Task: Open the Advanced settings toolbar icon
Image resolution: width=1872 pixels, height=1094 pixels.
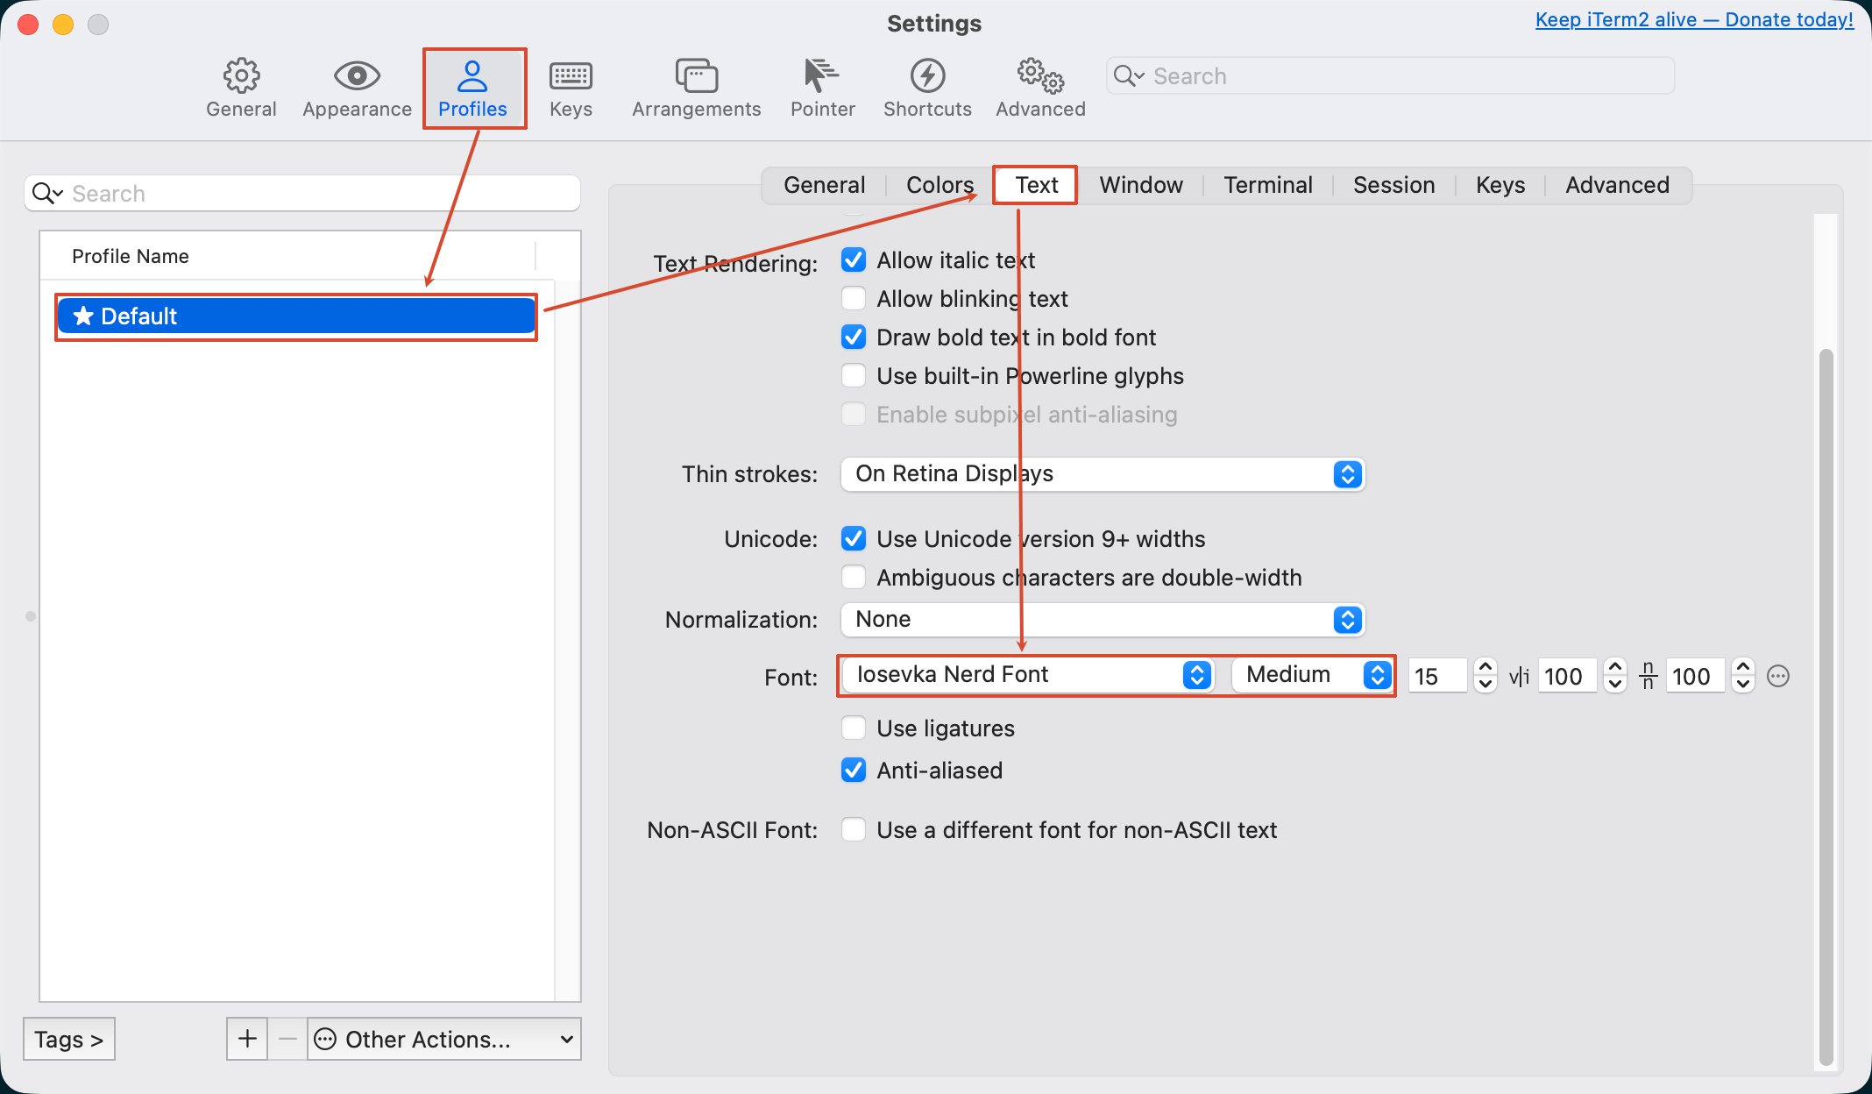Action: coord(1040,88)
